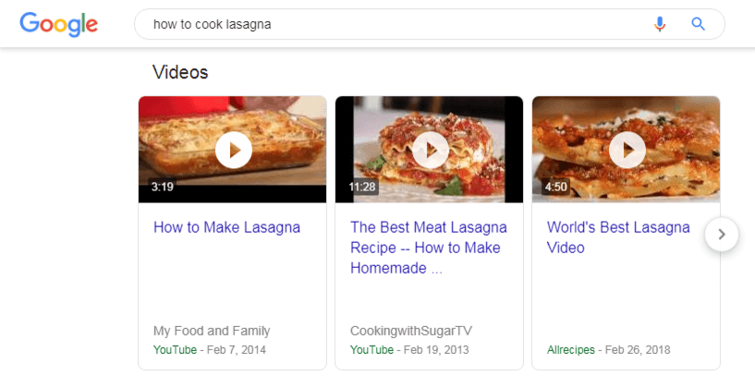The height and width of the screenshot is (388, 755).
Task: Click 'My Food and Family' channel name
Action: tap(212, 332)
